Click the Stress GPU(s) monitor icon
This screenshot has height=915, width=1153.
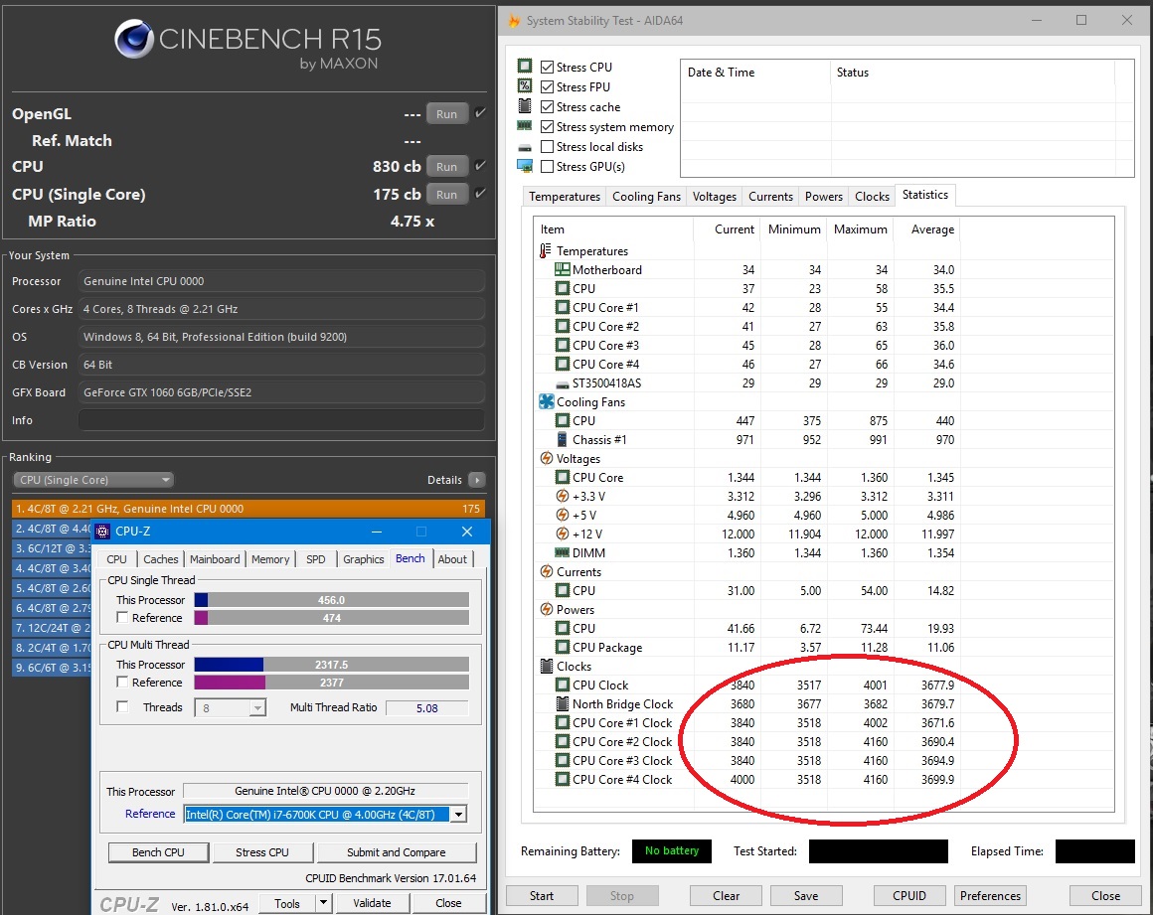pyautogui.click(x=524, y=166)
